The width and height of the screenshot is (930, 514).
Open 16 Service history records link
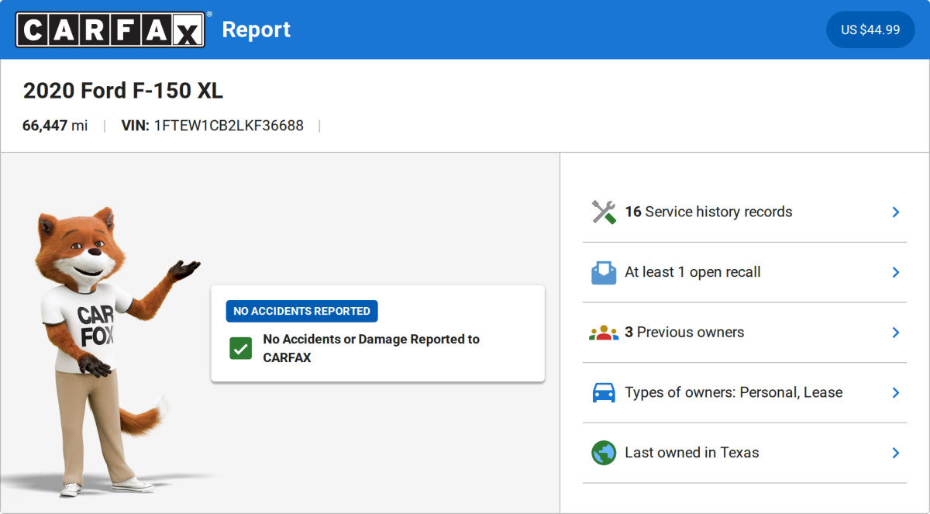pyautogui.click(x=708, y=212)
